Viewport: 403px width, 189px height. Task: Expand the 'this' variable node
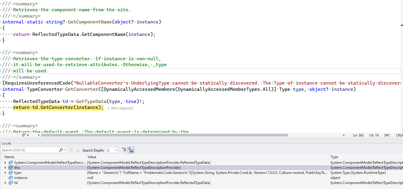coord(5,168)
